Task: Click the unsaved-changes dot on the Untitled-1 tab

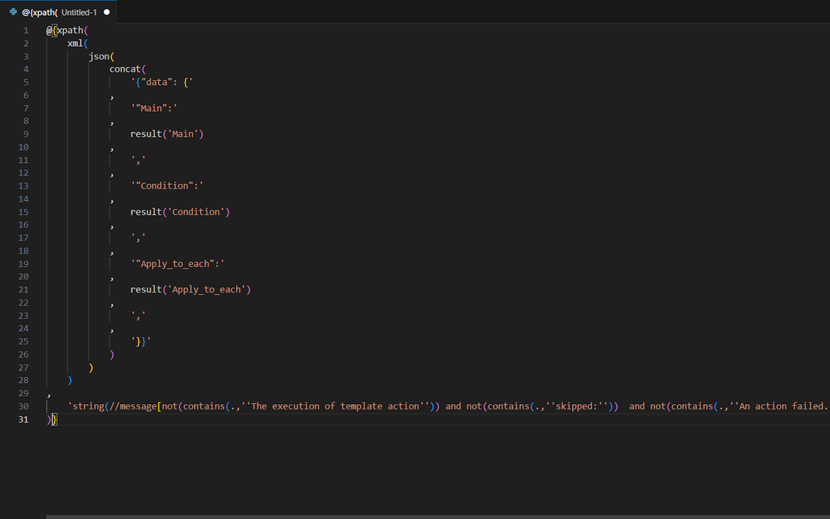Action: tap(107, 12)
